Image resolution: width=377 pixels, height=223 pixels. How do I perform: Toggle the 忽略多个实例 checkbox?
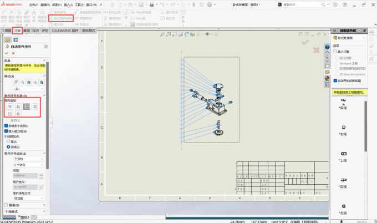pos(6,126)
